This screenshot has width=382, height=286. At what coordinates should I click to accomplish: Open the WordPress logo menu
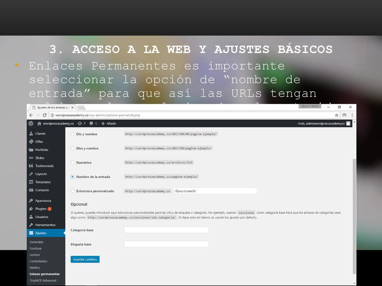click(x=31, y=123)
